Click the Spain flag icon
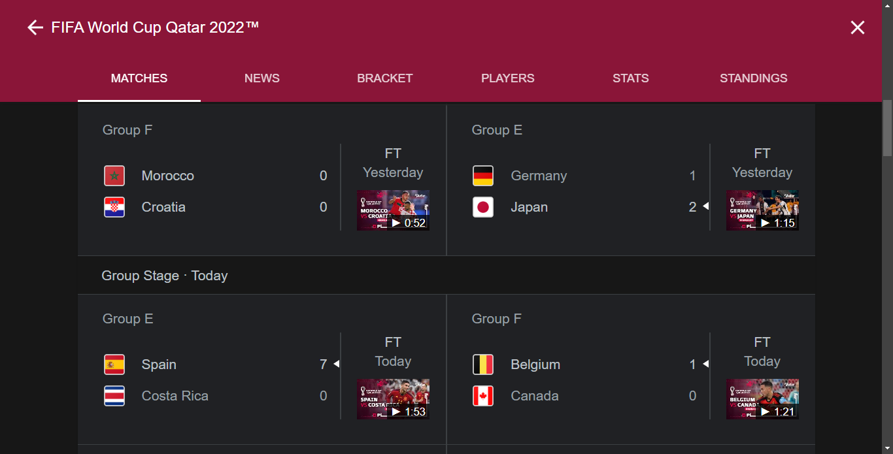The width and height of the screenshot is (893, 454). pyautogui.click(x=114, y=364)
